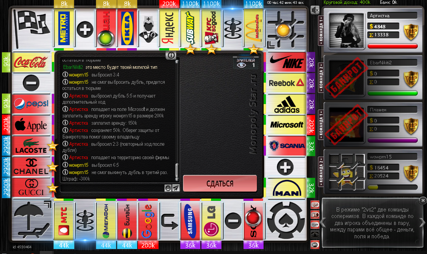Select the Samsung property cell
The height and width of the screenshot is (254, 427).
[190, 221]
